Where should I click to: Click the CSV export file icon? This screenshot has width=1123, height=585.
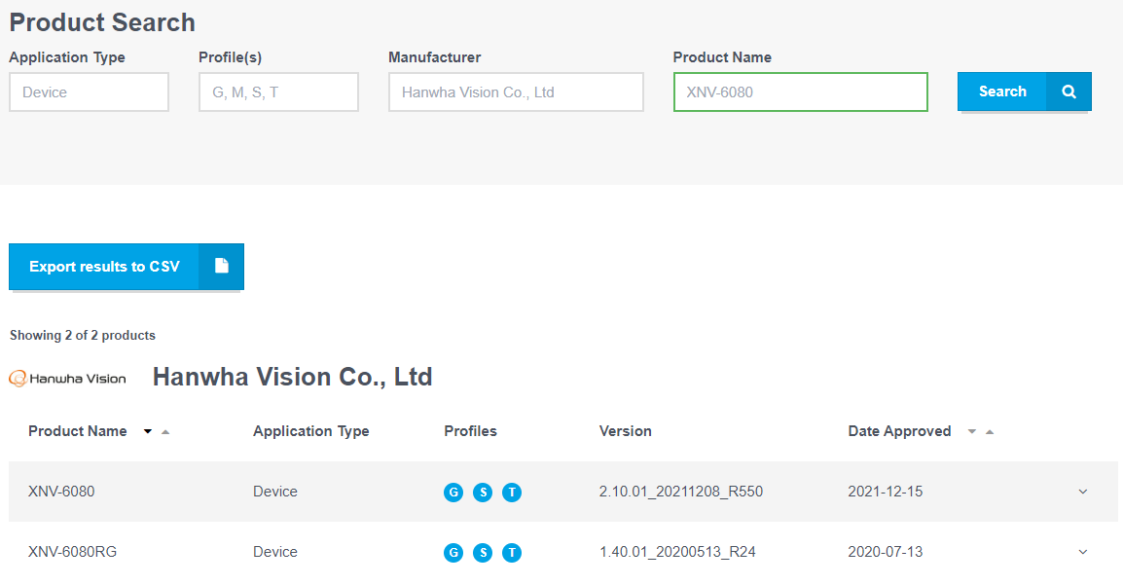point(221,266)
